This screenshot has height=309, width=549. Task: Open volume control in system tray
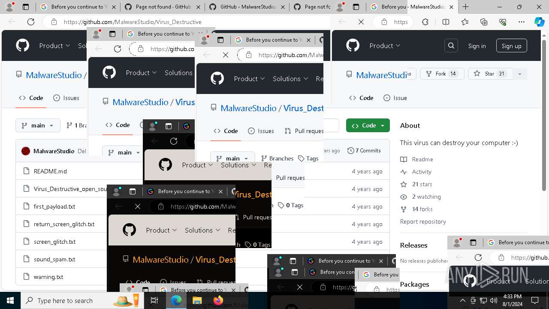[x=493, y=300]
